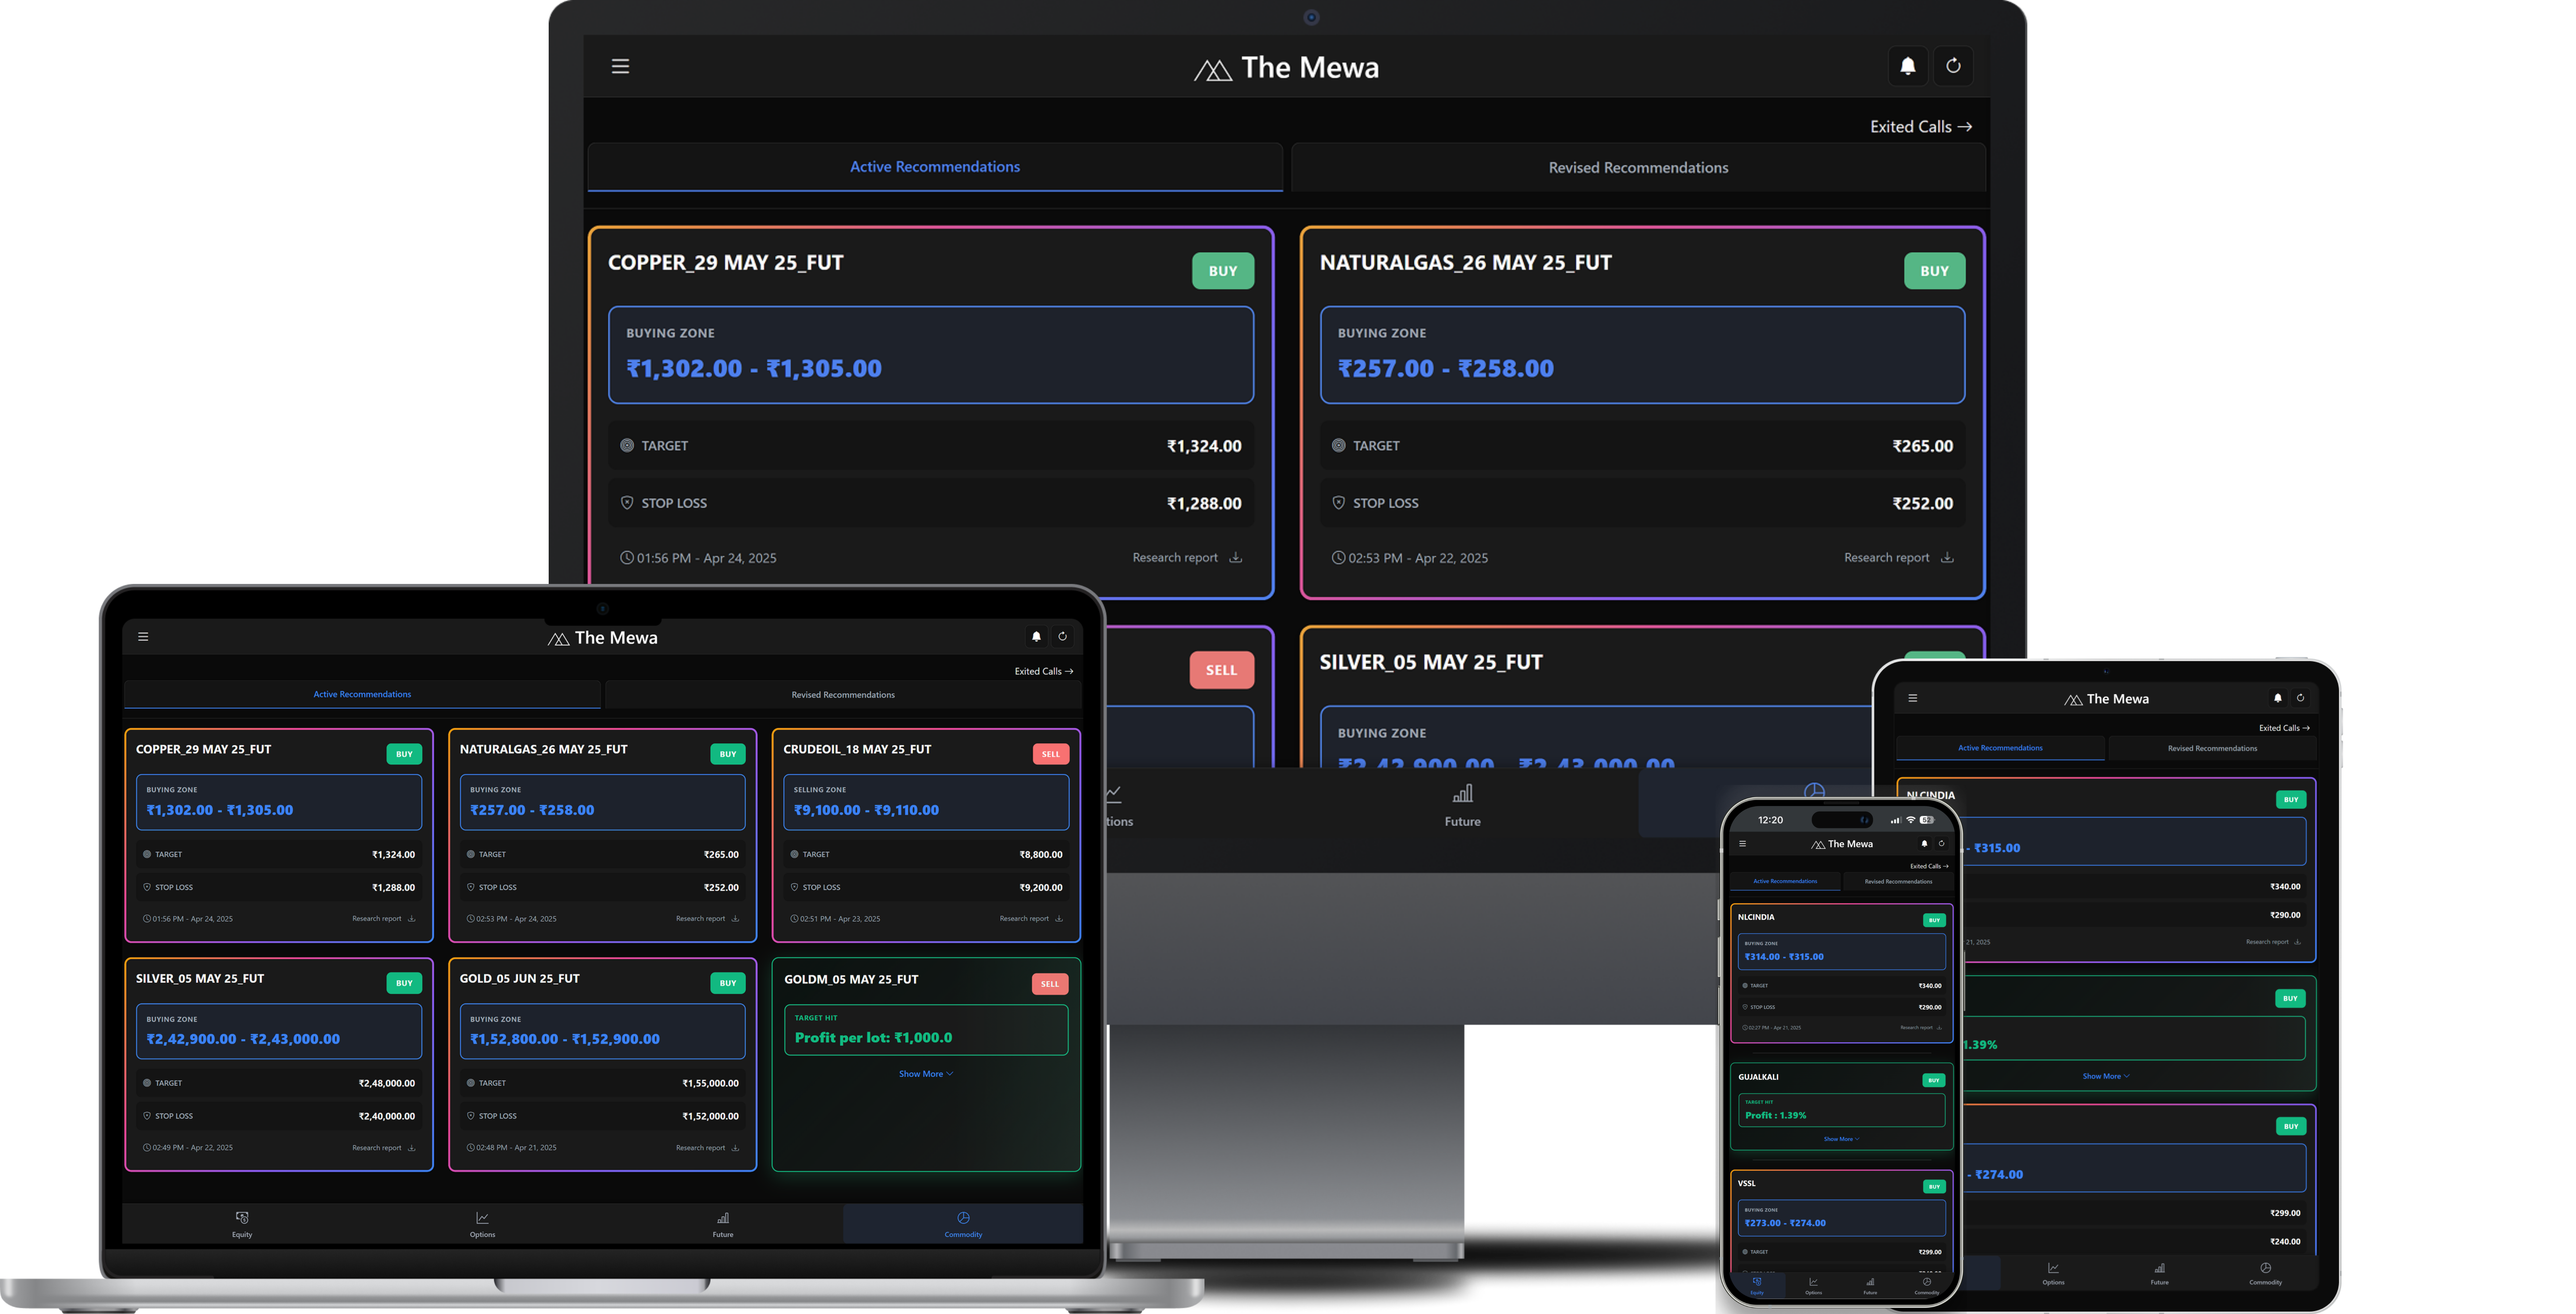Click BUY badge on laptop GOLD card
Image resolution: width=2576 pixels, height=1314 pixels.
[728, 983]
